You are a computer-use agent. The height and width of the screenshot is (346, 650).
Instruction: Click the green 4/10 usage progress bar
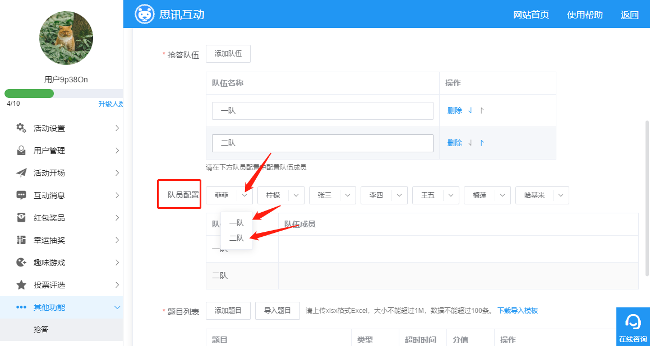[x=29, y=93]
